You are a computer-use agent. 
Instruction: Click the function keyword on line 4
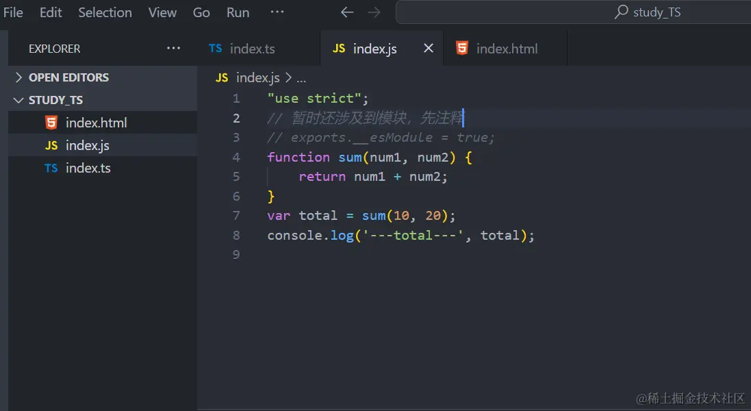click(298, 157)
